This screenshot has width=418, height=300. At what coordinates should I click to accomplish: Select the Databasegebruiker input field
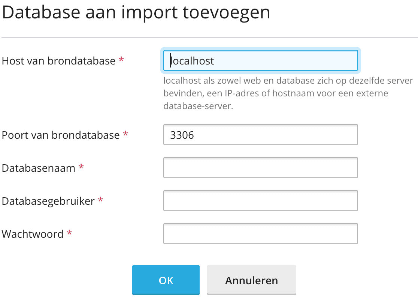coord(260,201)
